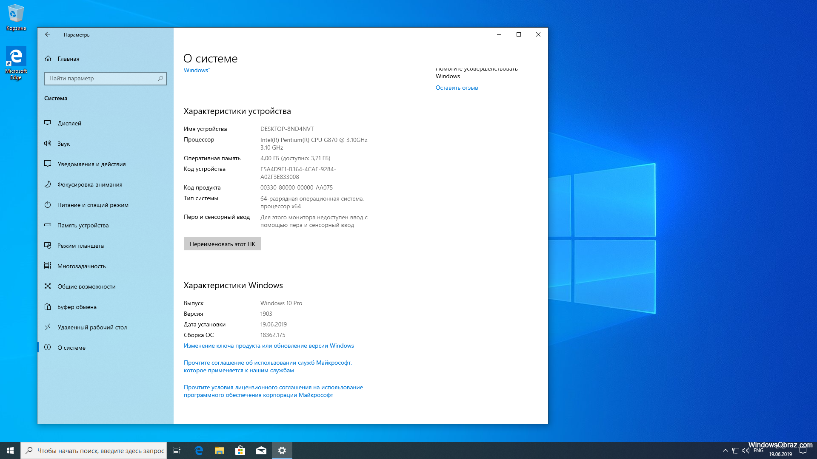Minimize the Параметры window

(x=499, y=34)
